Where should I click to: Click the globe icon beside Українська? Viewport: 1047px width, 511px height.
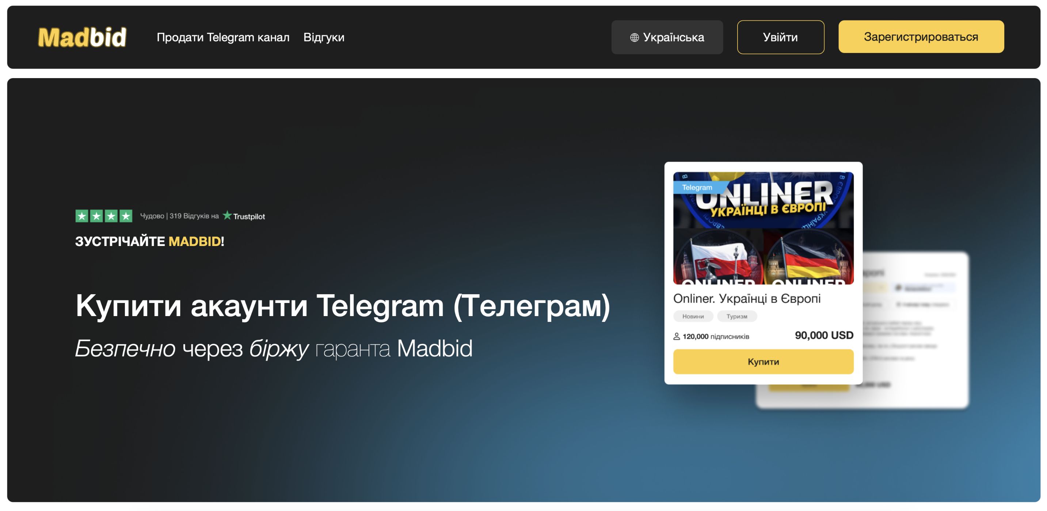[634, 37]
